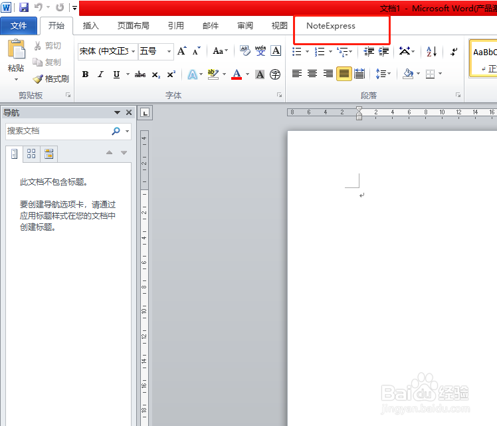
Task: Toggle Bold formatting
Action: (85, 74)
